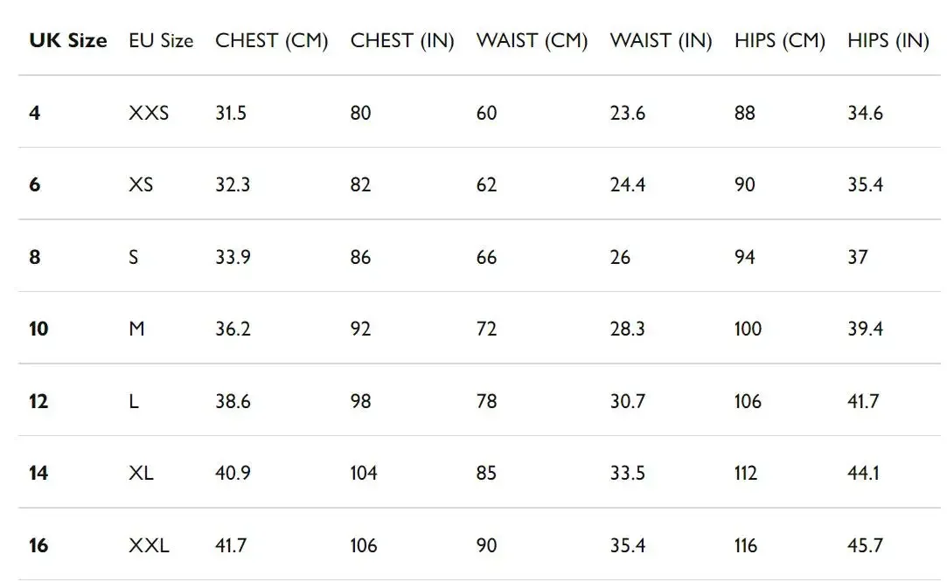947x582 pixels.
Task: Click hips value 116 in XXL row
Action: click(x=746, y=546)
